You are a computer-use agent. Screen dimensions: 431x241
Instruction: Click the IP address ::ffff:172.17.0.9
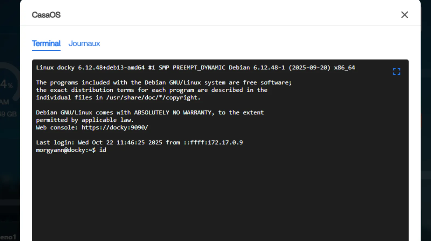(x=213, y=143)
